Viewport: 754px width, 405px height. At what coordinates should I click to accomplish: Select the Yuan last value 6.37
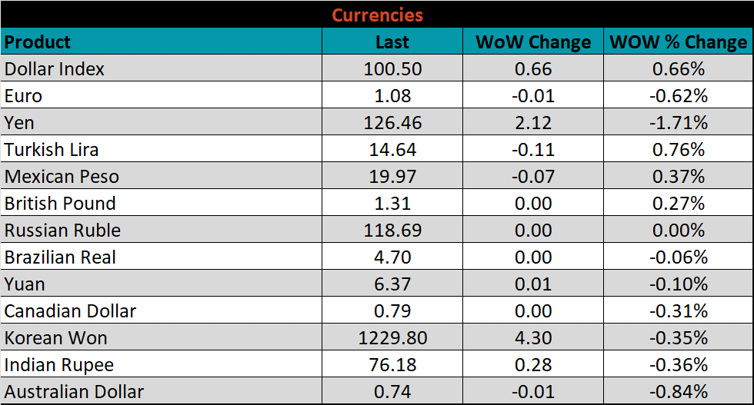pyautogui.click(x=392, y=284)
